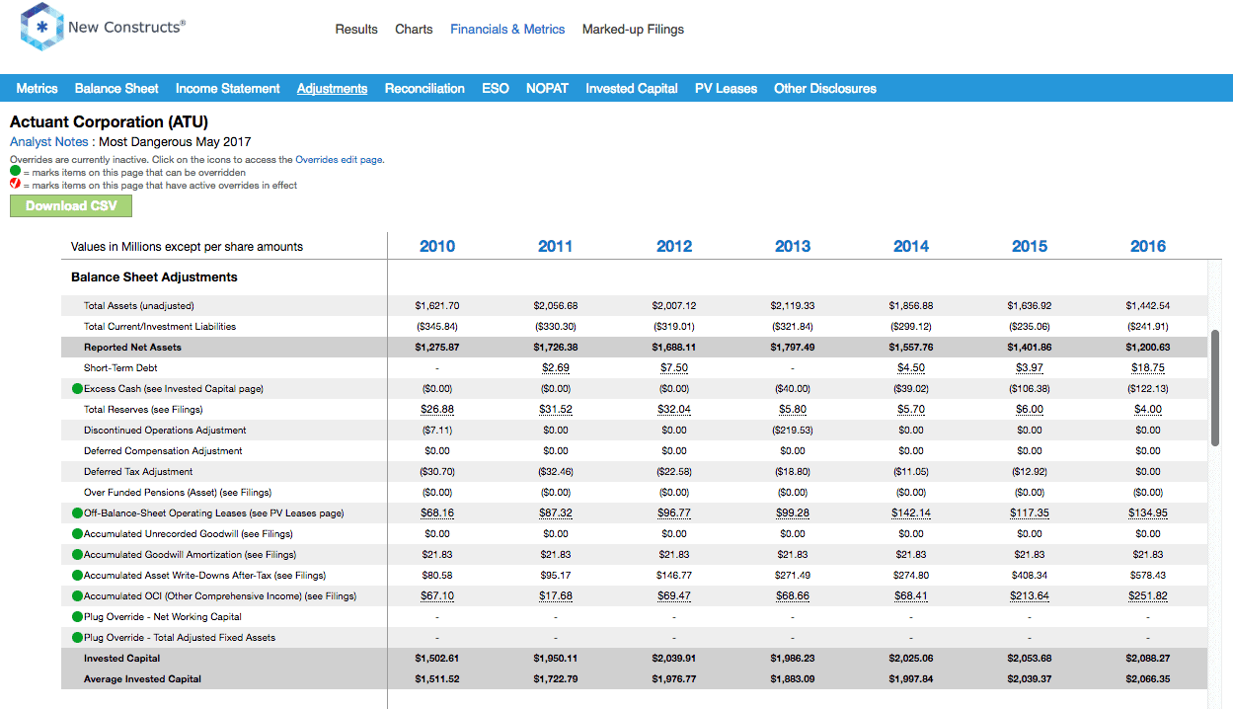The width and height of the screenshot is (1233, 709).
Task: Click the Over Funded Pensions row label
Action: 178,493
